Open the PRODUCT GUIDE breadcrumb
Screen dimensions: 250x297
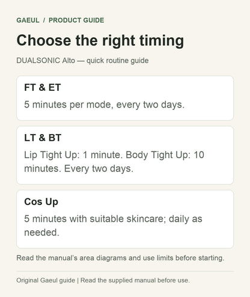tap(76, 20)
